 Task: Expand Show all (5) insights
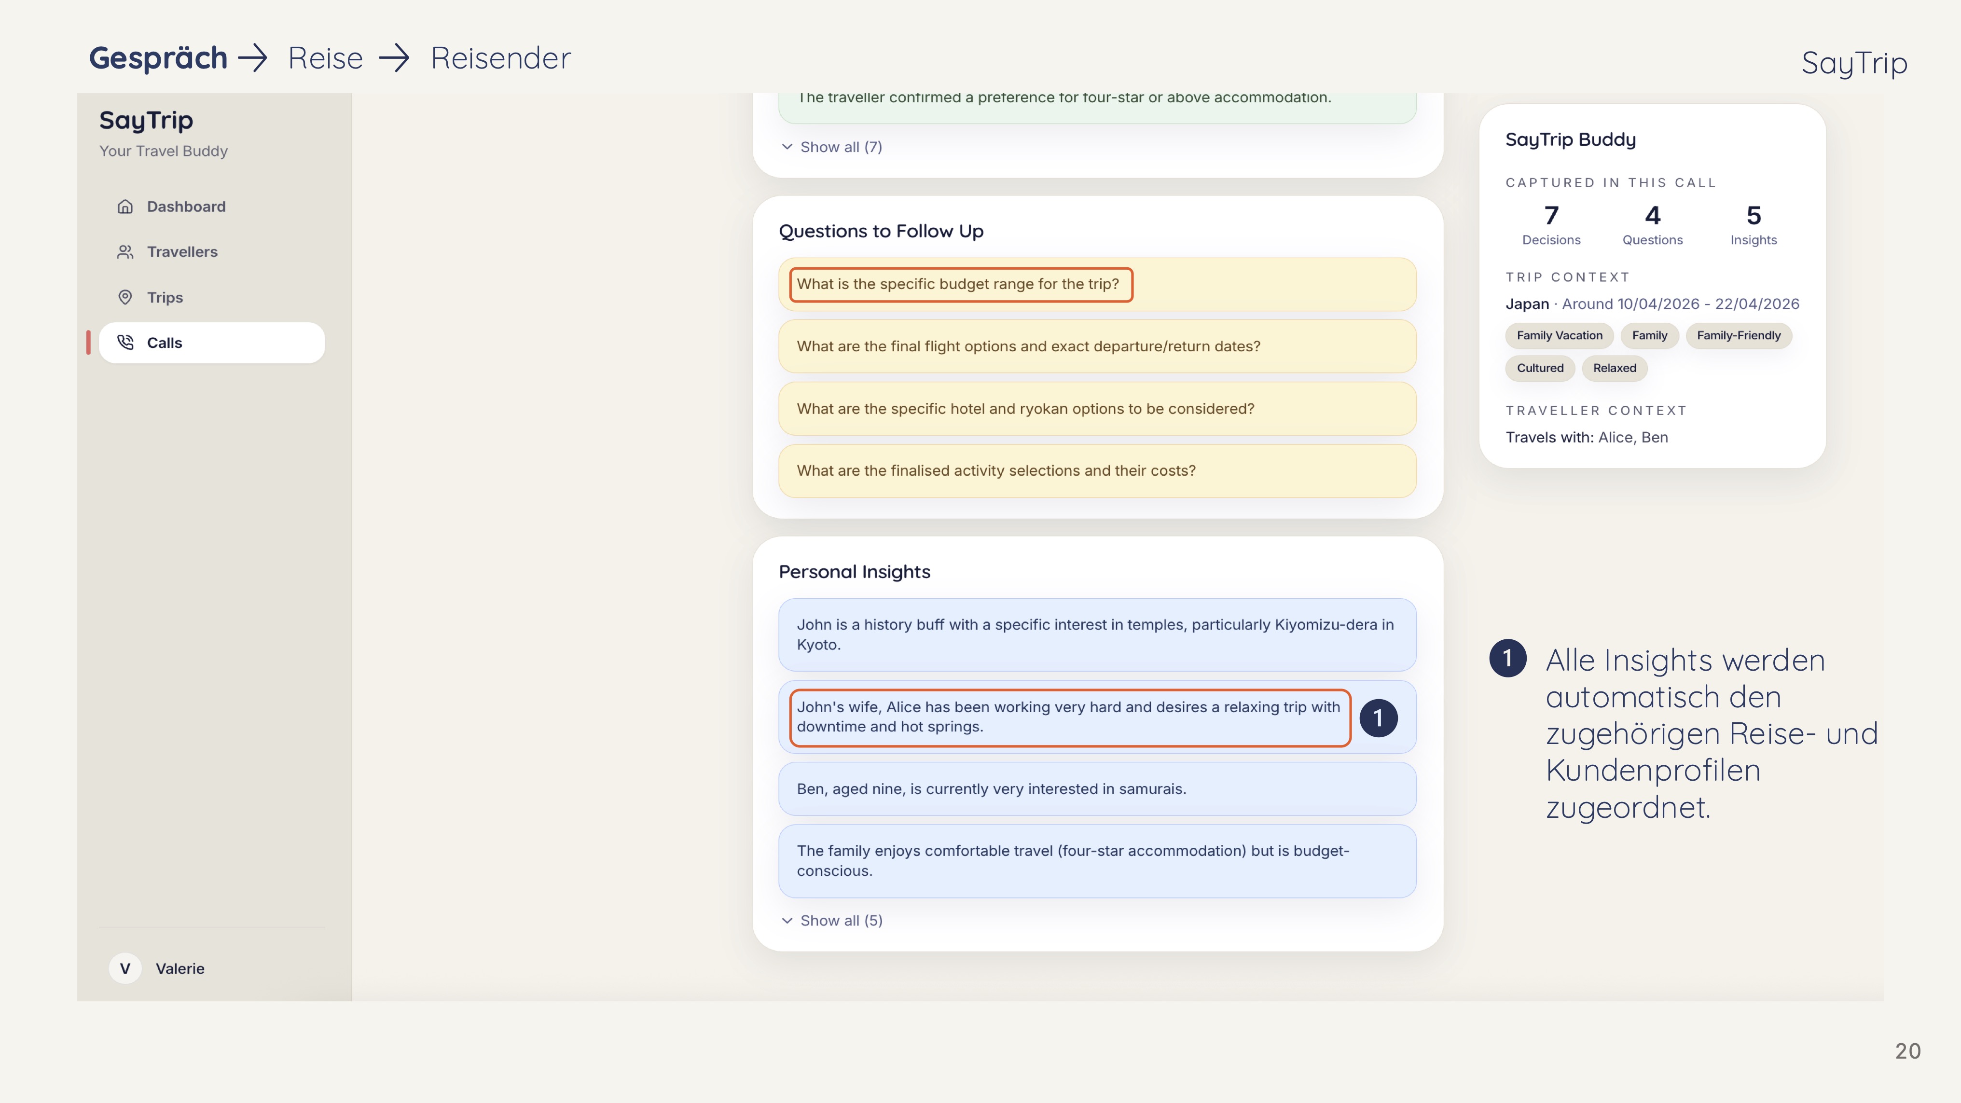[841, 920]
